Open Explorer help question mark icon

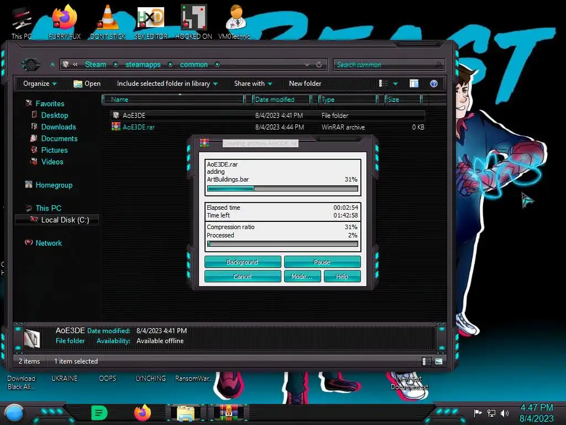tap(434, 84)
